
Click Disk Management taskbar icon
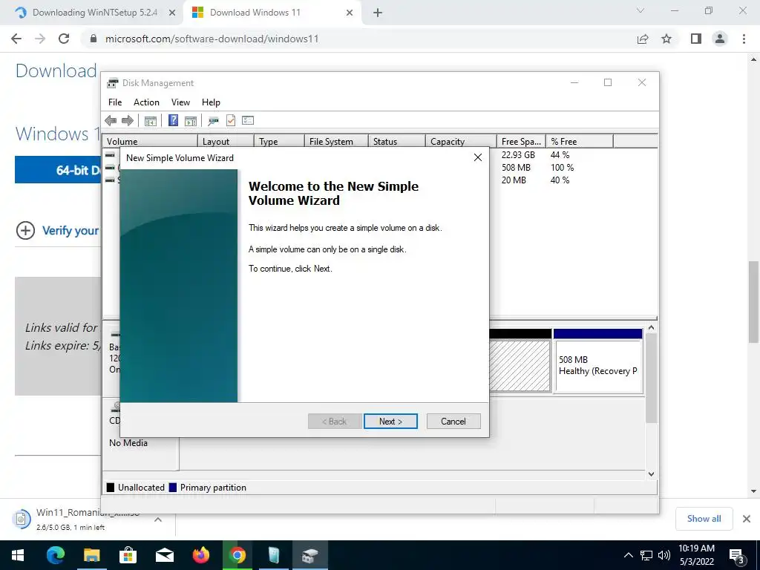pyautogui.click(x=310, y=555)
